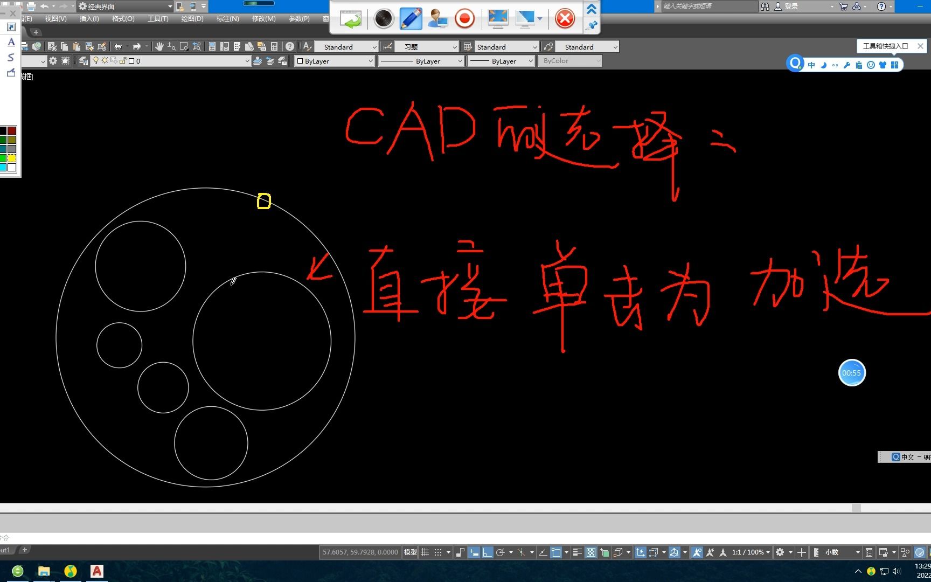Image resolution: width=931 pixels, height=582 pixels.
Task: Collapse recorder bar with double up chevron
Action: tap(592, 9)
